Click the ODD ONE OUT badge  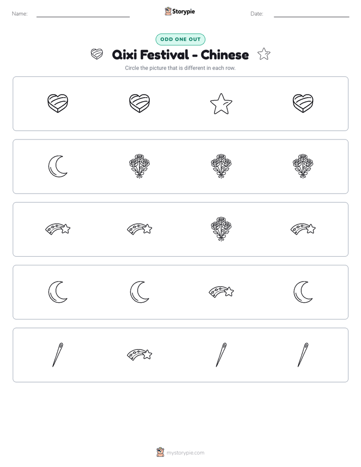coord(180,39)
